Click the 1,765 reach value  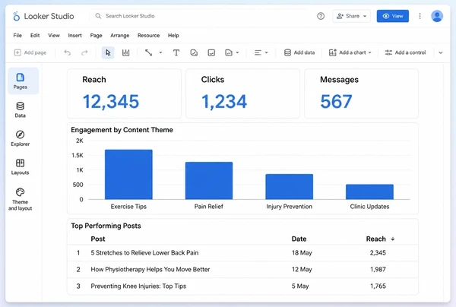tap(378, 286)
